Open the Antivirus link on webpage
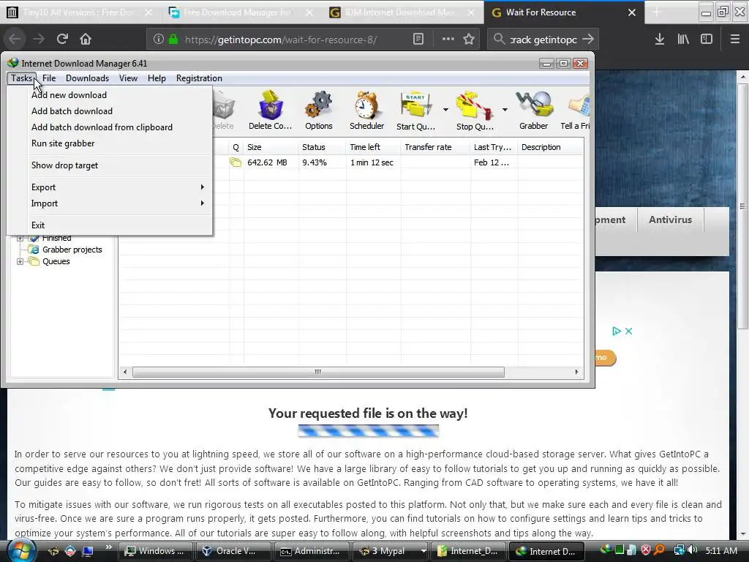 (670, 220)
